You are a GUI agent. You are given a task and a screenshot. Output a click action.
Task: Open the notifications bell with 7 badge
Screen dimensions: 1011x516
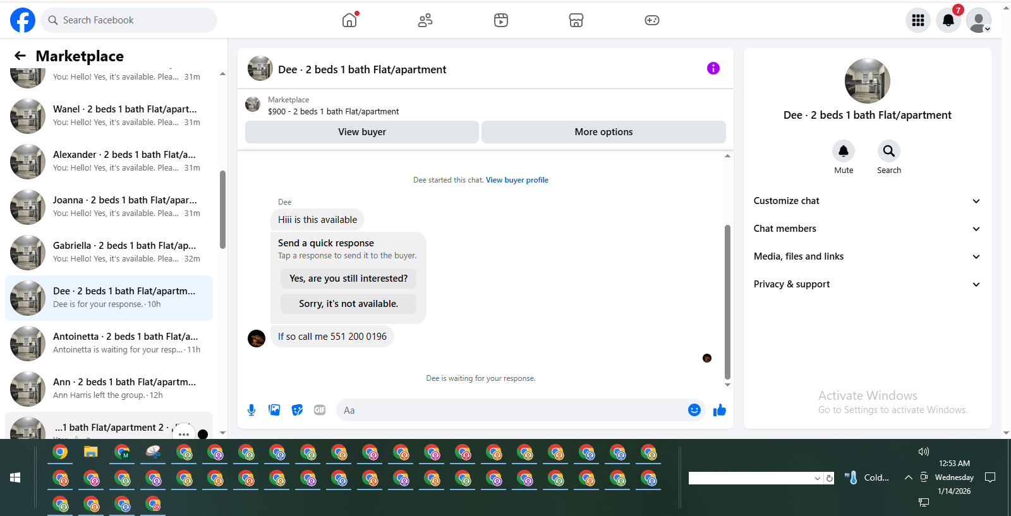tap(948, 20)
